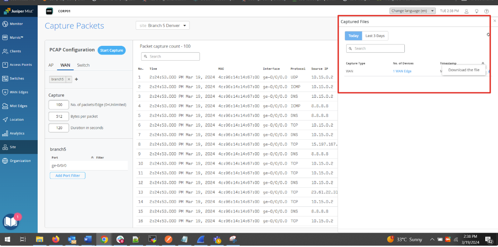Click the download arrow for WAN capture
The height and width of the screenshot is (247, 498).
(489, 72)
